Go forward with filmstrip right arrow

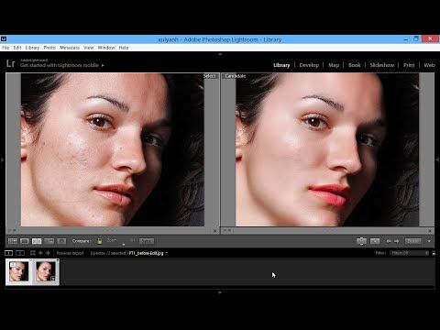point(48,253)
